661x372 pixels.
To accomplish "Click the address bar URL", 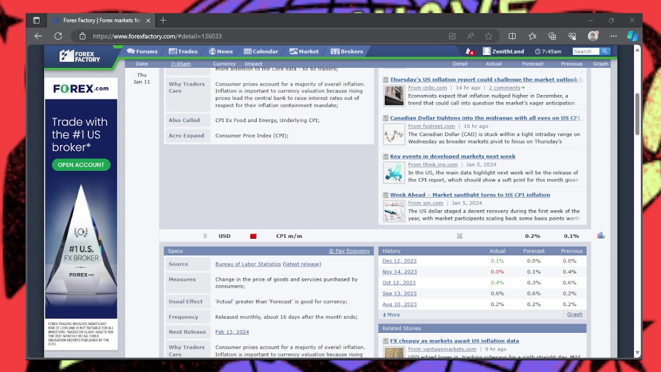I will [x=158, y=36].
